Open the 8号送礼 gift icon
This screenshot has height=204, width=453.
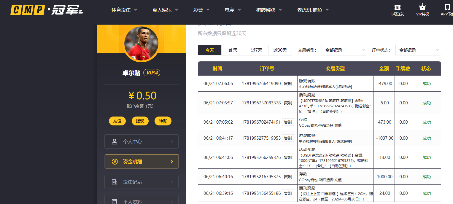(398, 7)
